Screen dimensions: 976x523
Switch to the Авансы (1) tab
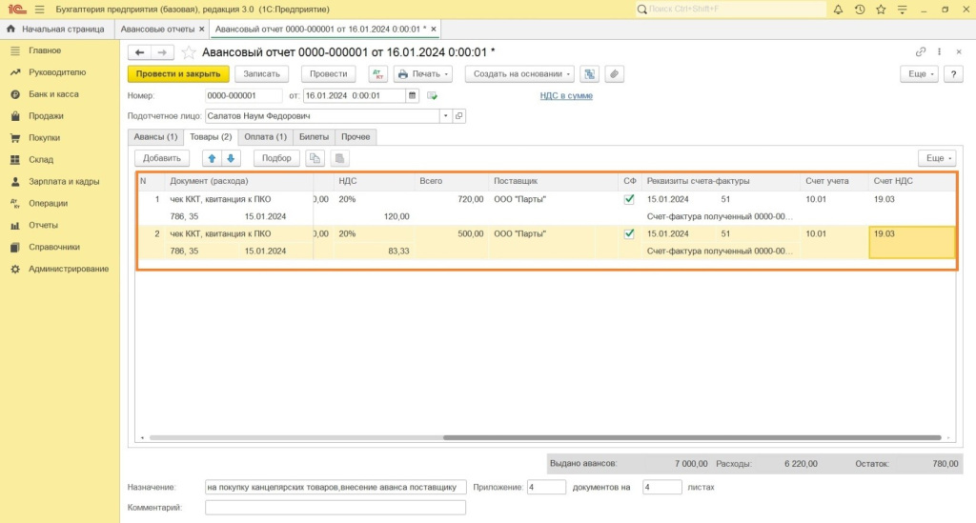pos(155,137)
